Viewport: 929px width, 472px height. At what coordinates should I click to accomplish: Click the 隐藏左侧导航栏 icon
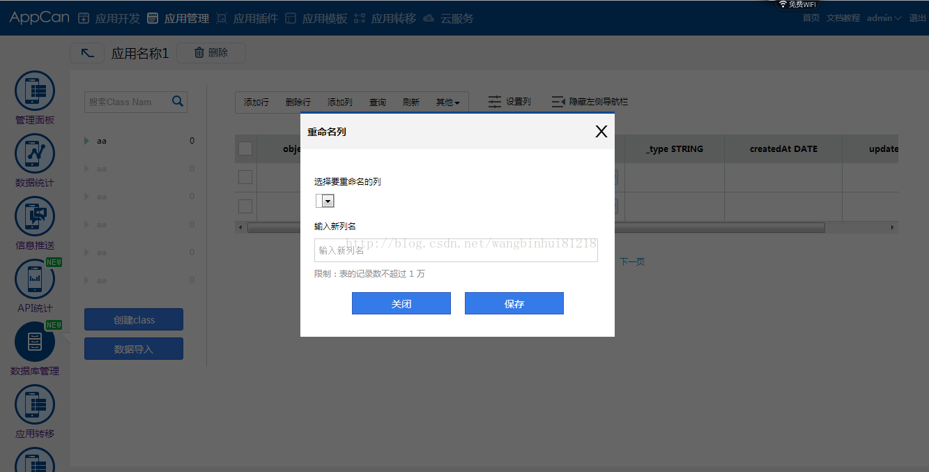(x=558, y=102)
